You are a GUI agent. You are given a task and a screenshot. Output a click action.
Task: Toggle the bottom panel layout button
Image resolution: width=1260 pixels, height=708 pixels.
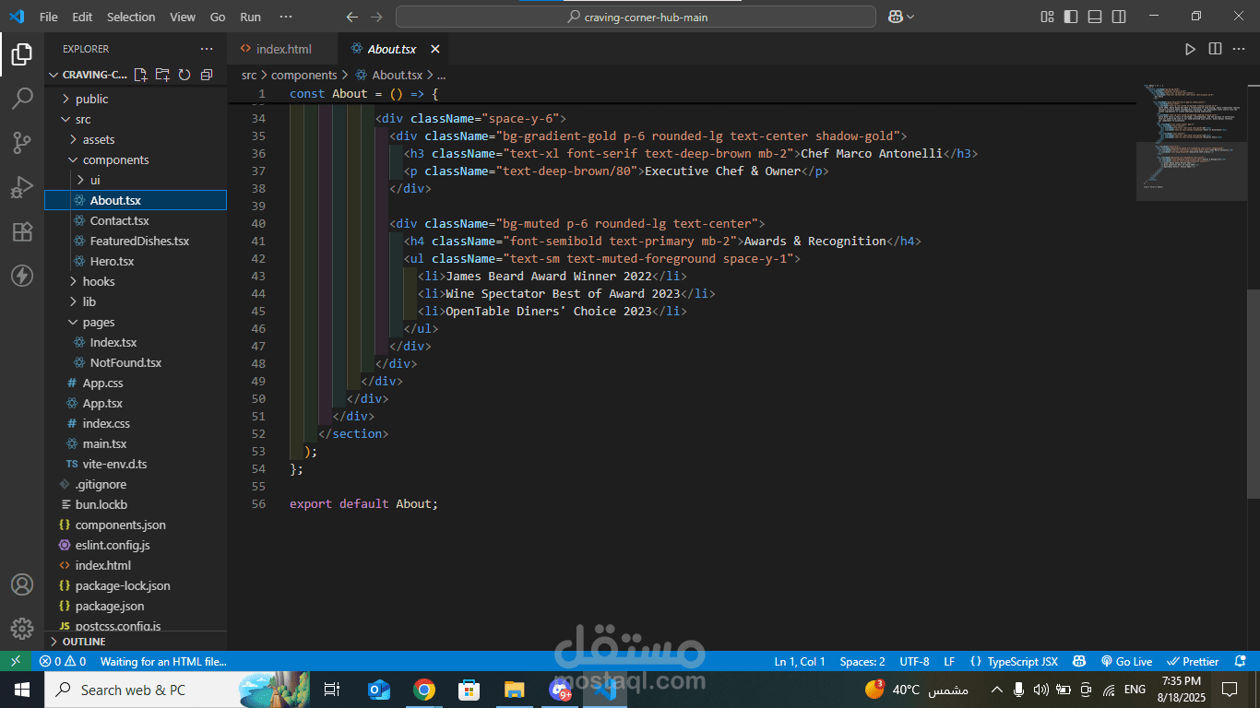click(1095, 17)
